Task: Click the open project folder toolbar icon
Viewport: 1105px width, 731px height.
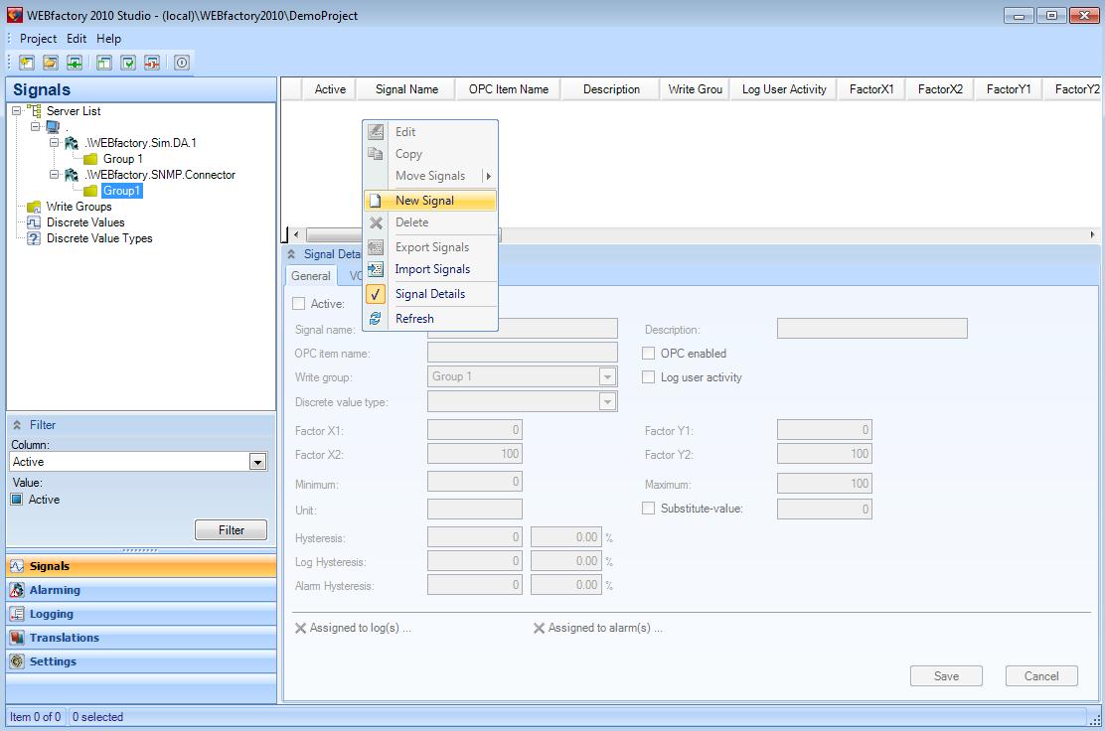Action: click(51, 63)
